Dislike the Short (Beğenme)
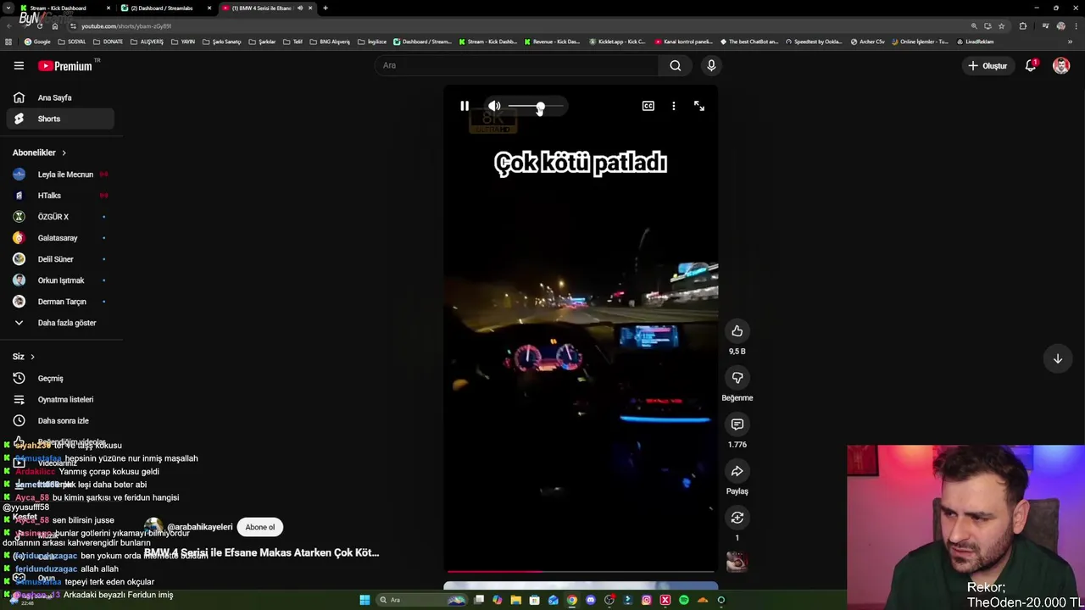The image size is (1085, 610). click(x=737, y=378)
